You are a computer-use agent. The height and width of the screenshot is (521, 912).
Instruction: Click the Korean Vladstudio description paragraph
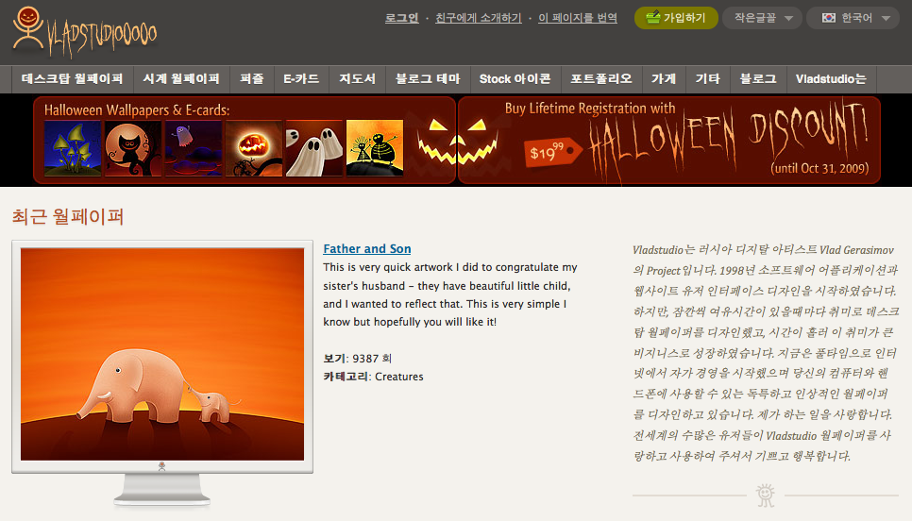point(766,353)
